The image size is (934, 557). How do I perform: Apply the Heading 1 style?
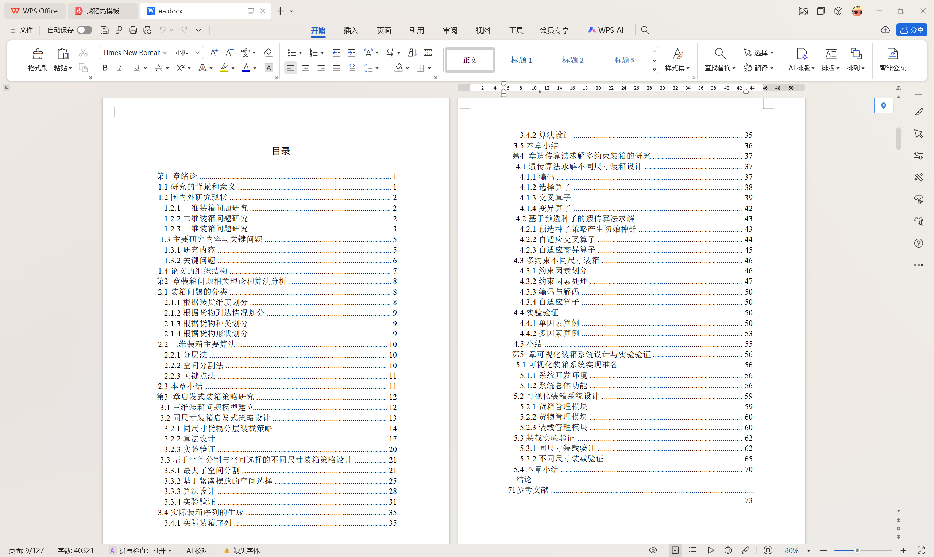[x=521, y=60]
